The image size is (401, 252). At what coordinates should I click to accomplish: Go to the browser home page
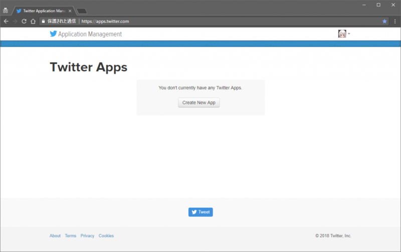tap(33, 21)
